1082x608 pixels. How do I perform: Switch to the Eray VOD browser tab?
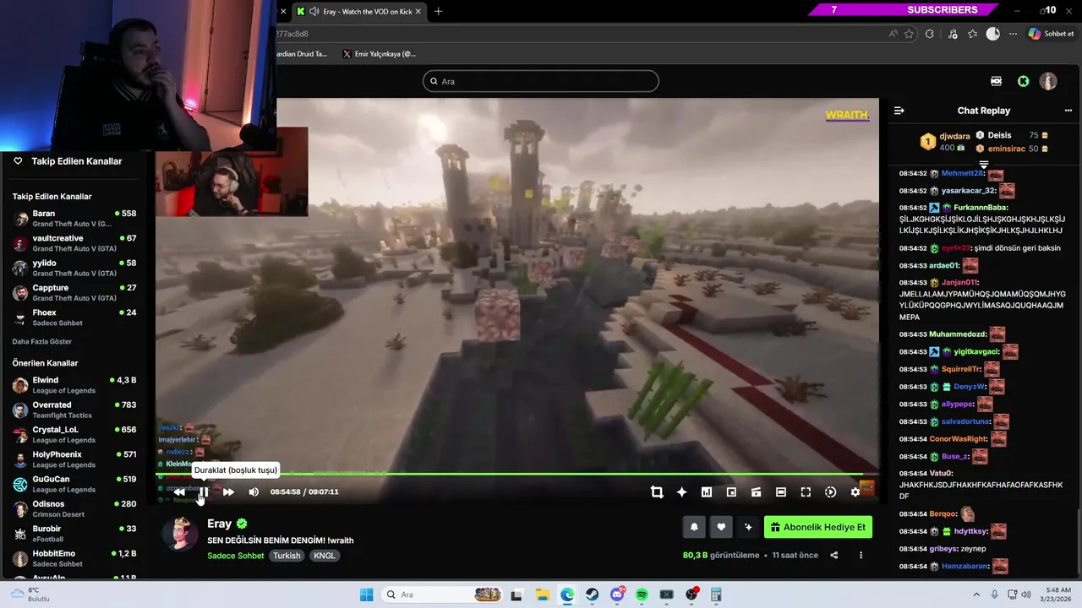point(359,11)
